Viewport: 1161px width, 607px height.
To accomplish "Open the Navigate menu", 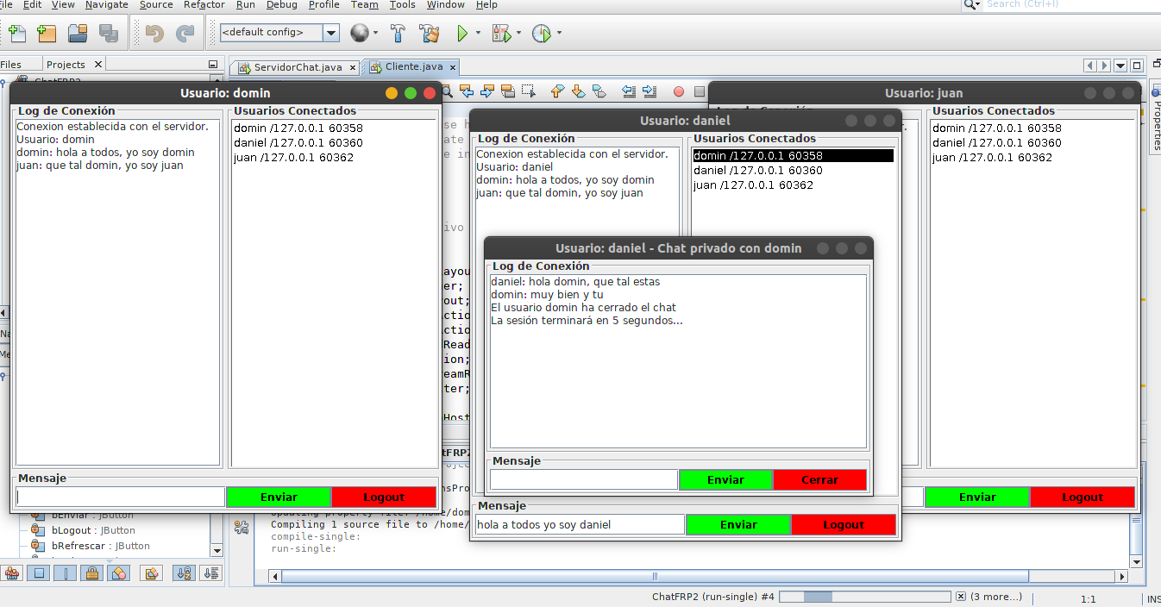I will pyautogui.click(x=107, y=5).
